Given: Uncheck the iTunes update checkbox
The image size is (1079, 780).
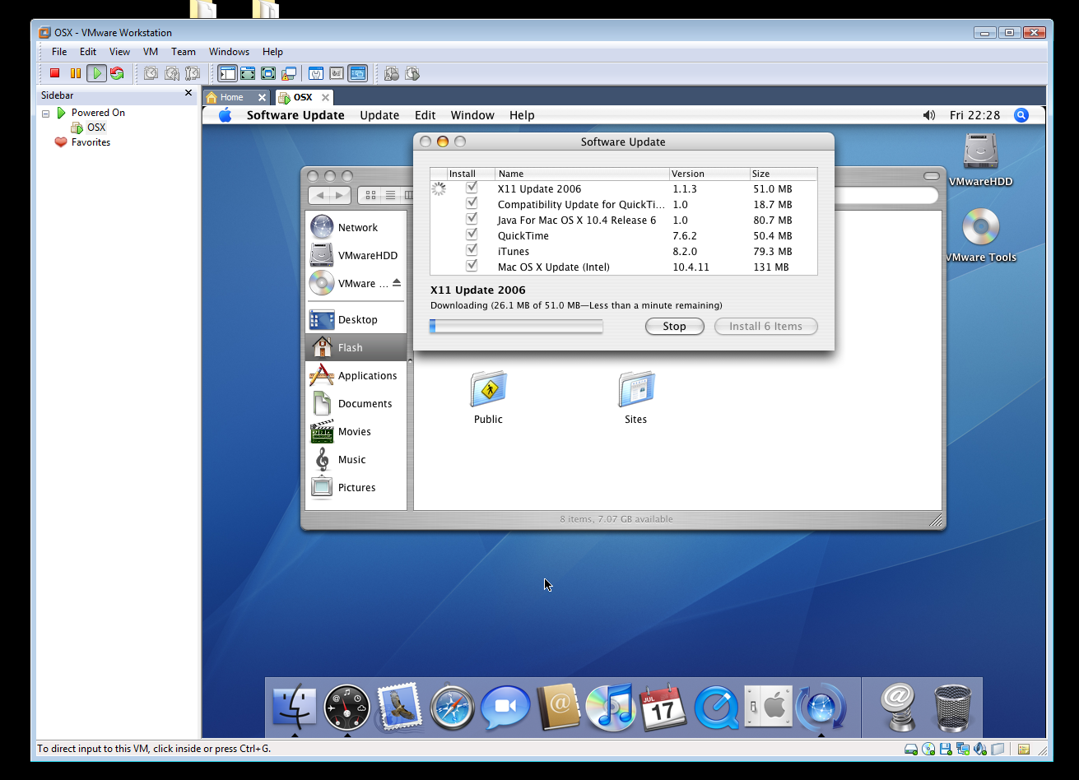Looking at the screenshot, I should pos(472,251).
